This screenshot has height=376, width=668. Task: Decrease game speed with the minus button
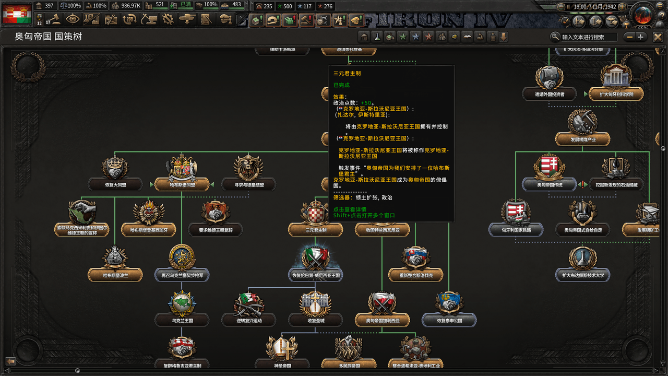[562, 7]
